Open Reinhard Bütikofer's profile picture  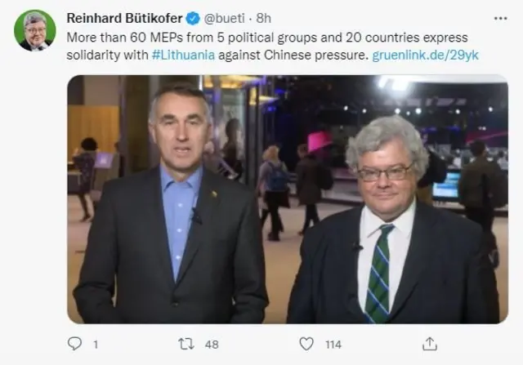point(34,30)
